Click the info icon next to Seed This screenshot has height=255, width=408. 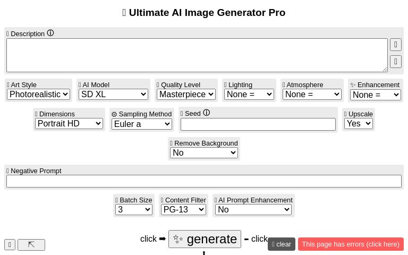(206, 113)
